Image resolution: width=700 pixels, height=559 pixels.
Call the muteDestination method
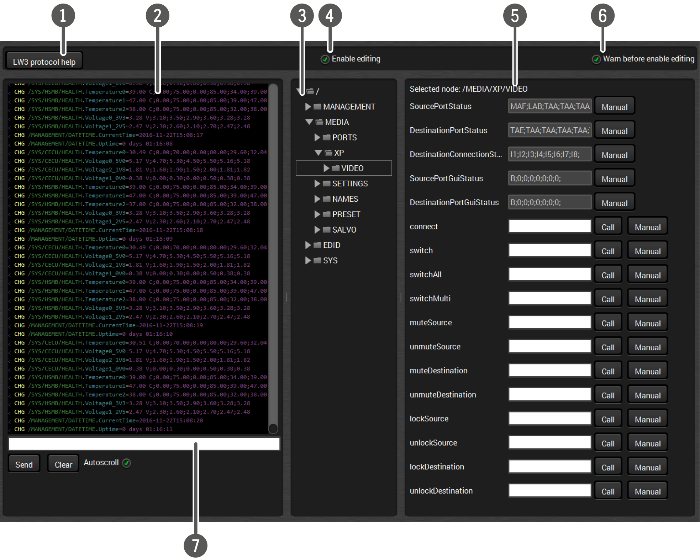pos(608,371)
